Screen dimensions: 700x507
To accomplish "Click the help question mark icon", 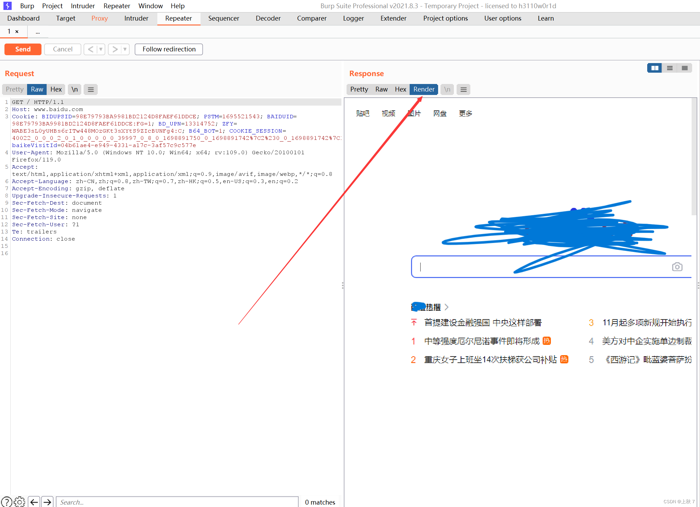I will click(6, 502).
